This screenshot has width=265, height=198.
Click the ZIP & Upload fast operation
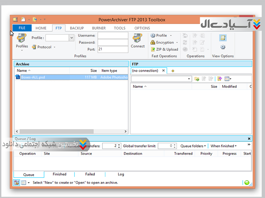(164, 49)
